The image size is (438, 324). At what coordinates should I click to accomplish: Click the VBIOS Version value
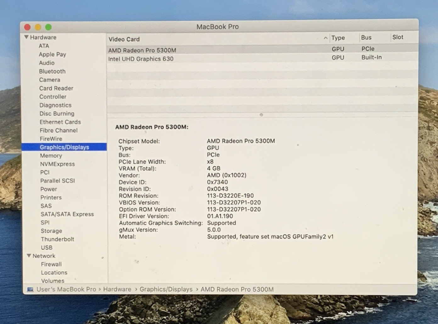(234, 202)
